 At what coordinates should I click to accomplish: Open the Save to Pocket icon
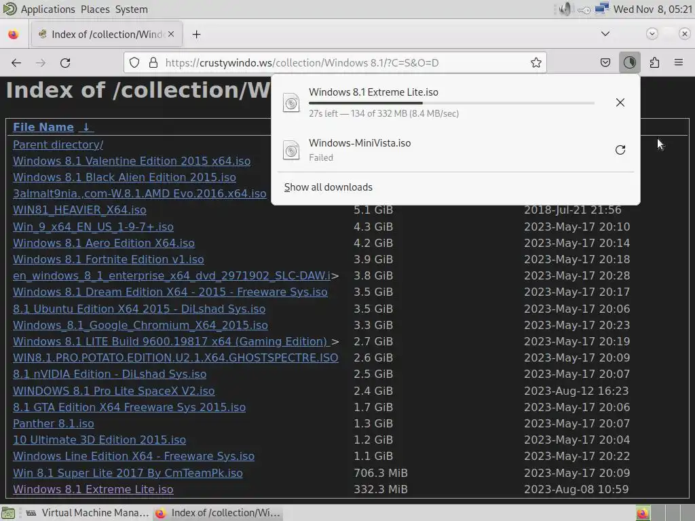(605, 63)
